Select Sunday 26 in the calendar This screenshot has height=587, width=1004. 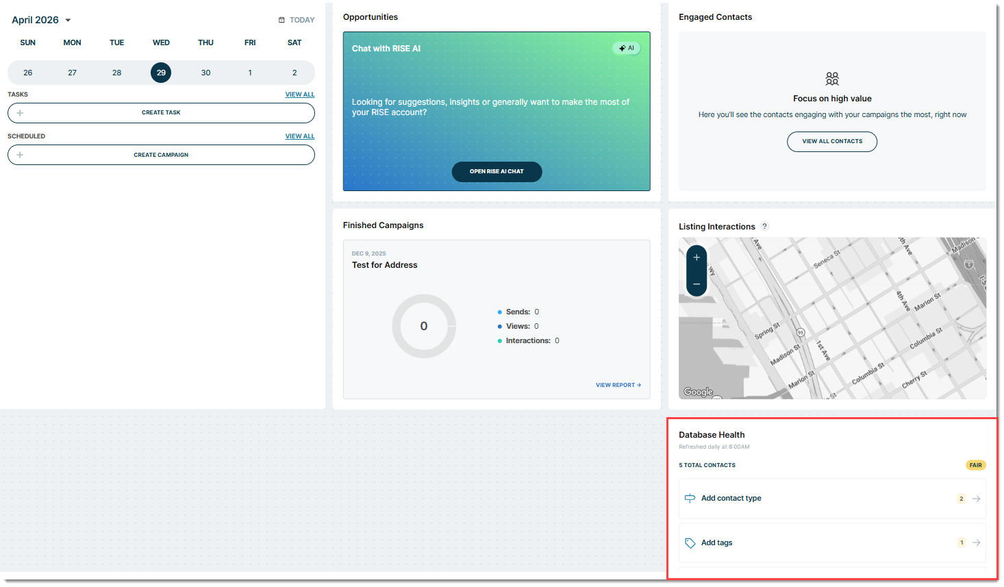pyautogui.click(x=28, y=73)
